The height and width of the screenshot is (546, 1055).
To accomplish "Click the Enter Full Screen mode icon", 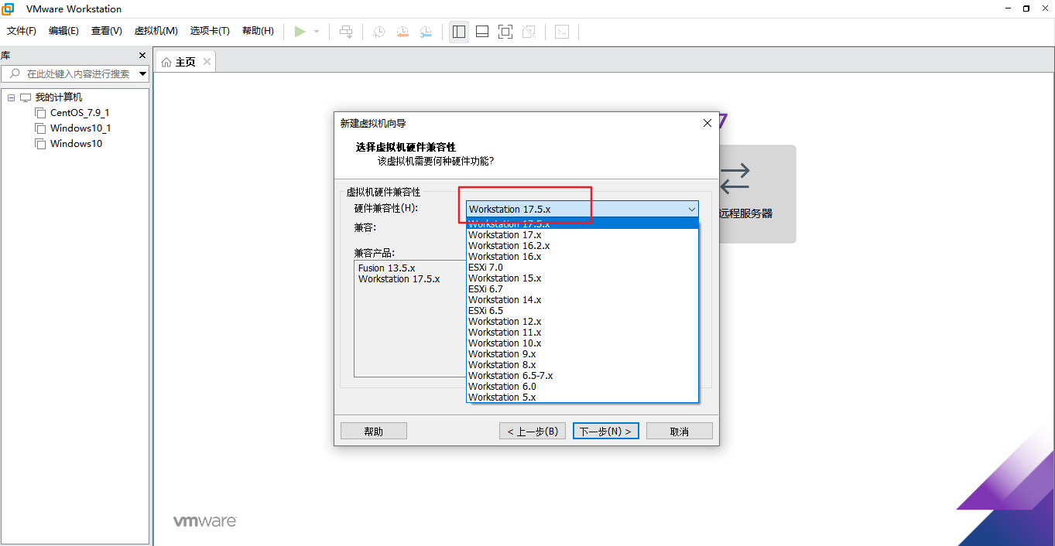I will (x=505, y=32).
